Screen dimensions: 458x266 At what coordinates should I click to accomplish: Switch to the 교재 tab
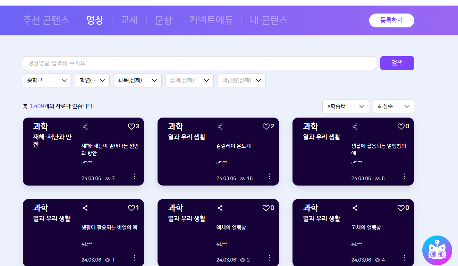129,20
